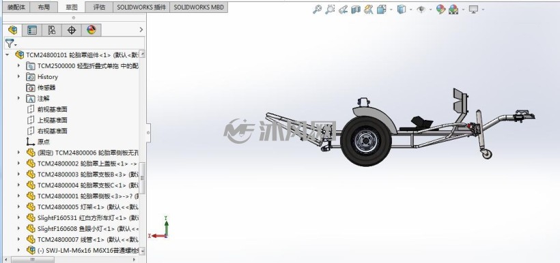Click the panel collapse handle on splitter
Image resolution: width=560 pixels, height=263 pixels.
(x=149, y=133)
